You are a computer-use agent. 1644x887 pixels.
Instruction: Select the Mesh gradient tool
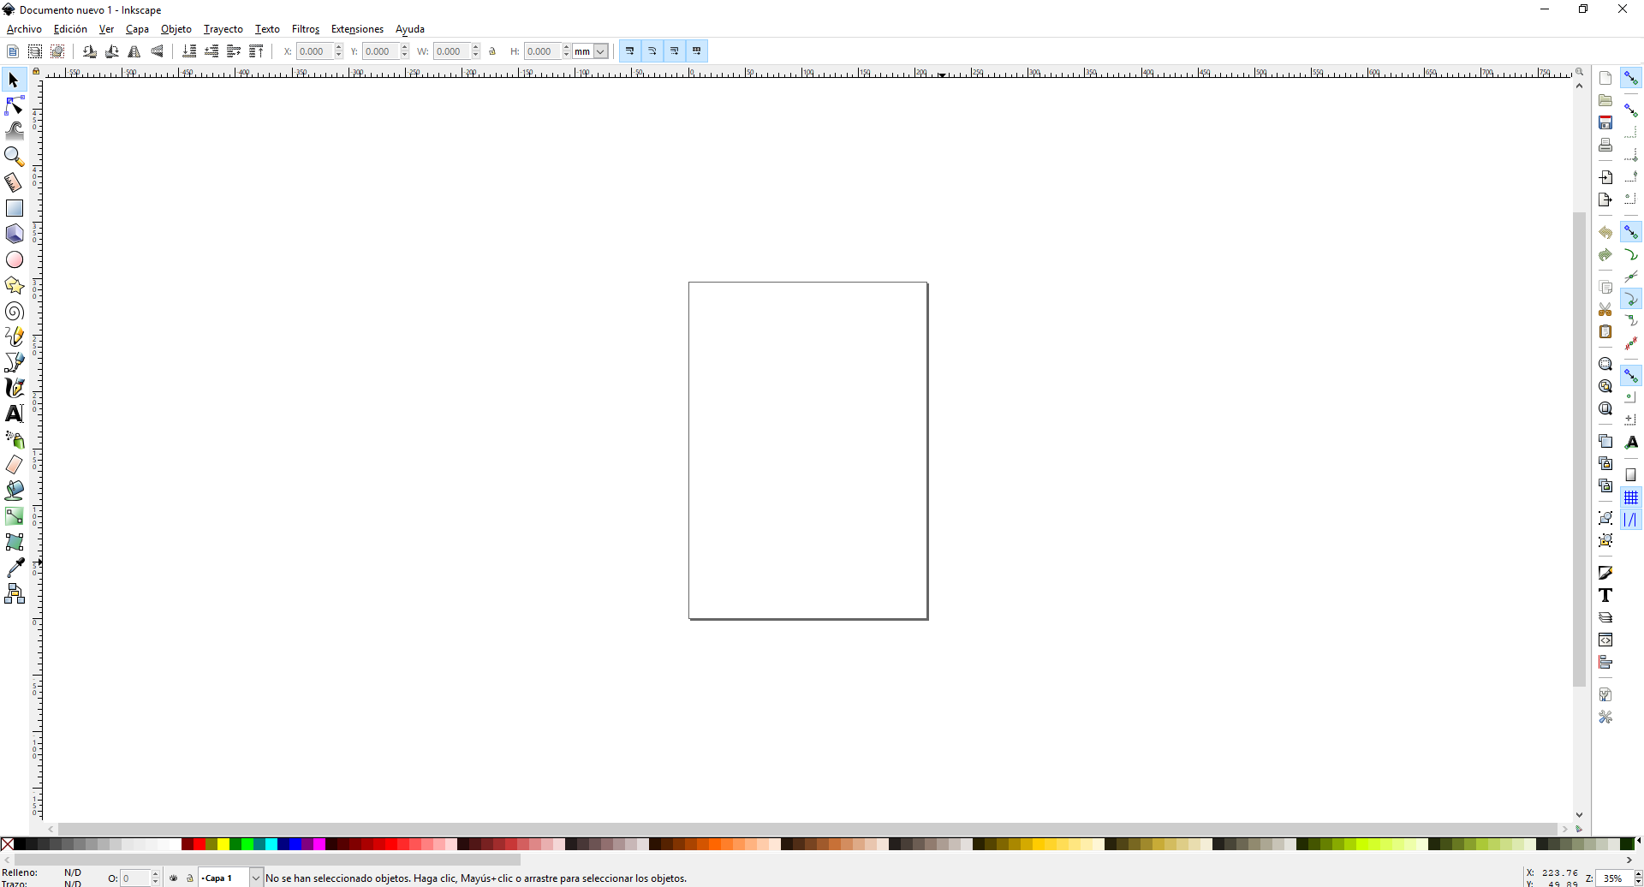click(x=14, y=542)
